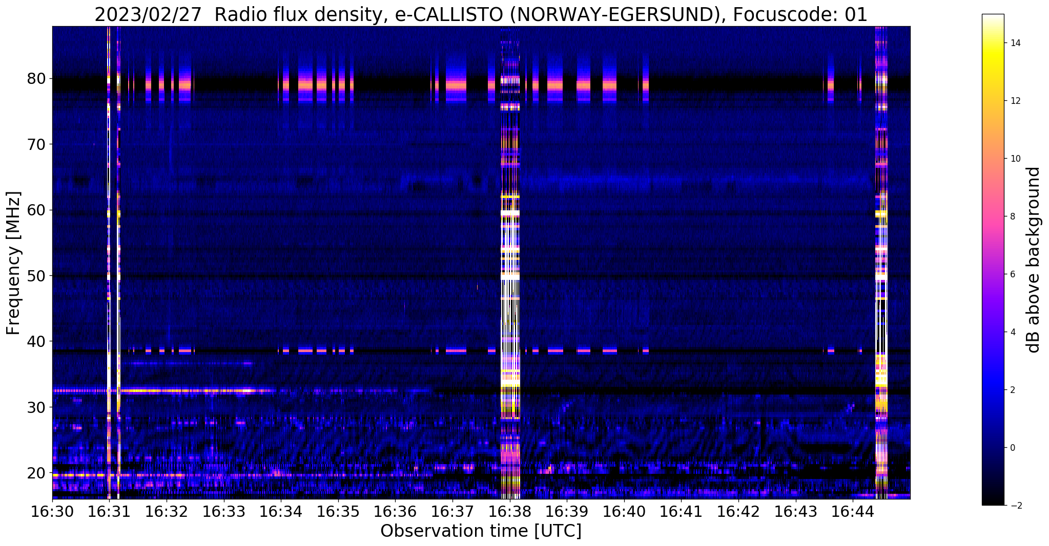
Task: Click the 16:32 time tick label
Action: (167, 511)
